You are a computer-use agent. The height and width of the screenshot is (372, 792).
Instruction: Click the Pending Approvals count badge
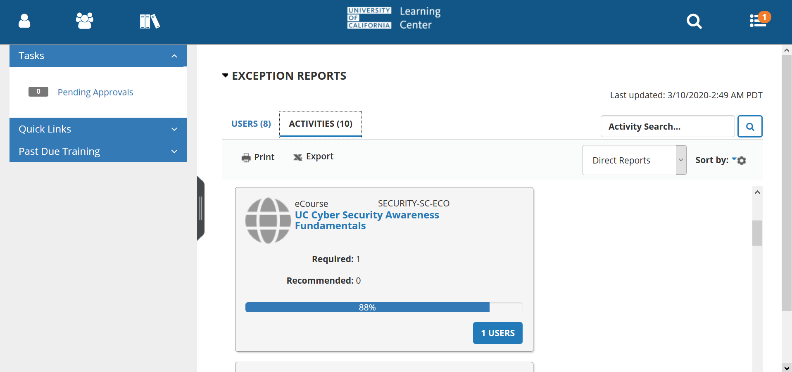(x=38, y=92)
